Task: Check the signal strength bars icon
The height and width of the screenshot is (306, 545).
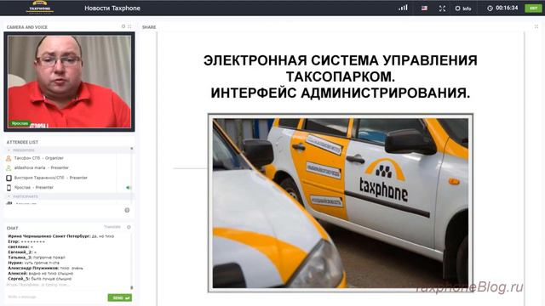Action: [x=403, y=8]
